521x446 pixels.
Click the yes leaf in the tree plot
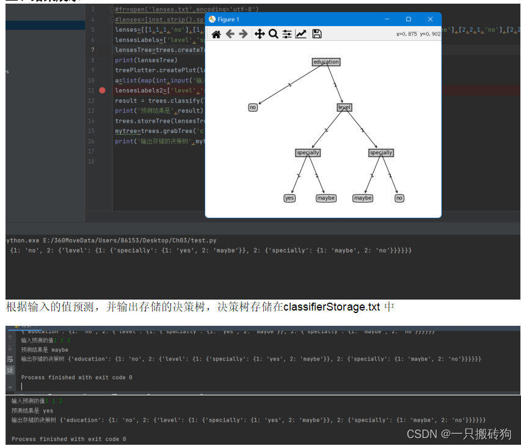tap(290, 198)
